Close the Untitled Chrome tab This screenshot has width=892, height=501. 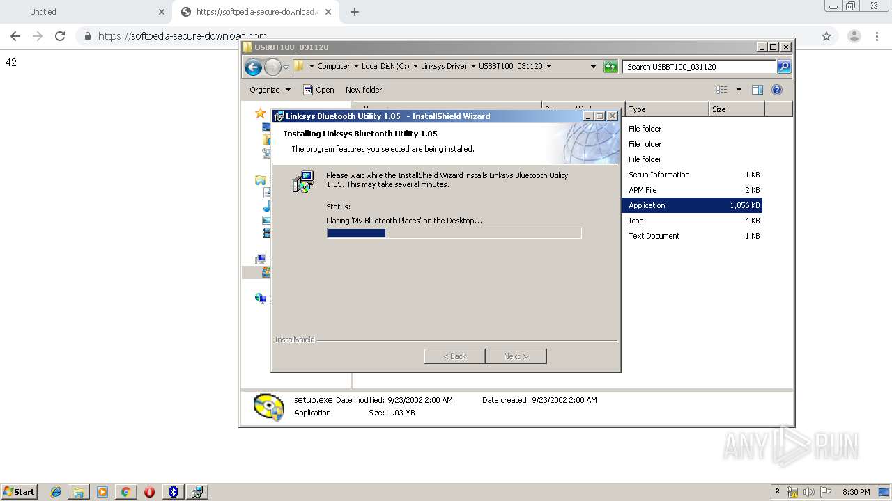pos(162,12)
